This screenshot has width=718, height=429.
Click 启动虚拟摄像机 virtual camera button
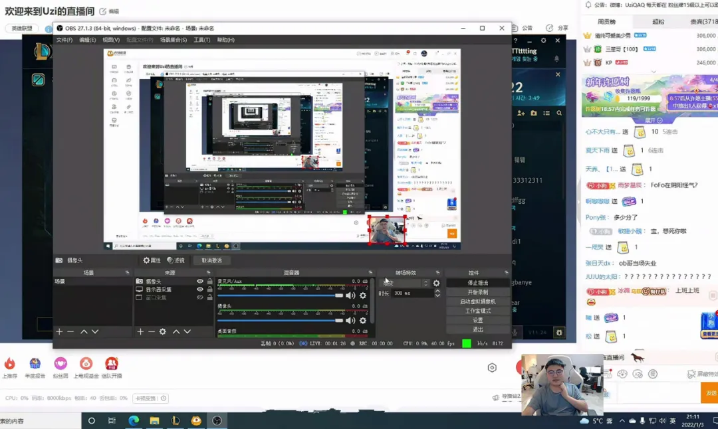coord(477,302)
